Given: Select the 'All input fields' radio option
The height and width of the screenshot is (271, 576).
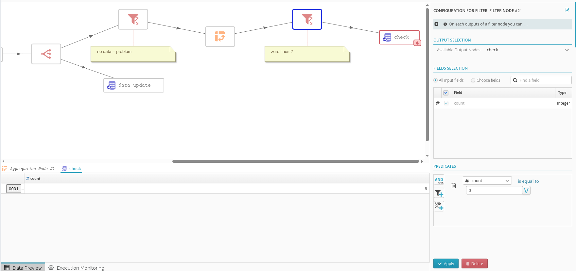Looking at the screenshot, I should pos(435,80).
